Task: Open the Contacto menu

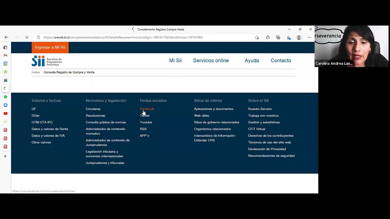Action: (281, 61)
